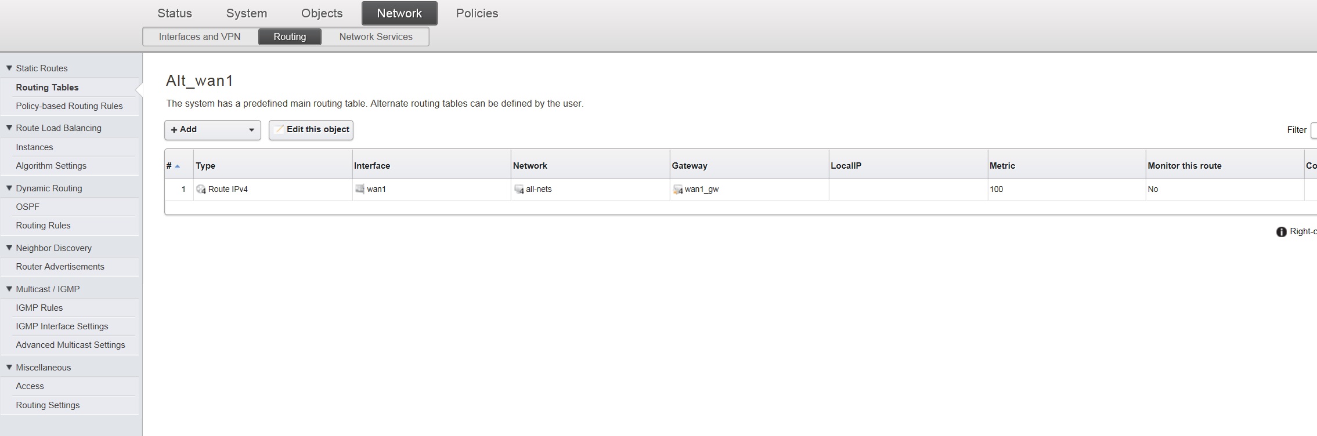
Task: Open Algorithm Settings page
Action: pos(51,166)
